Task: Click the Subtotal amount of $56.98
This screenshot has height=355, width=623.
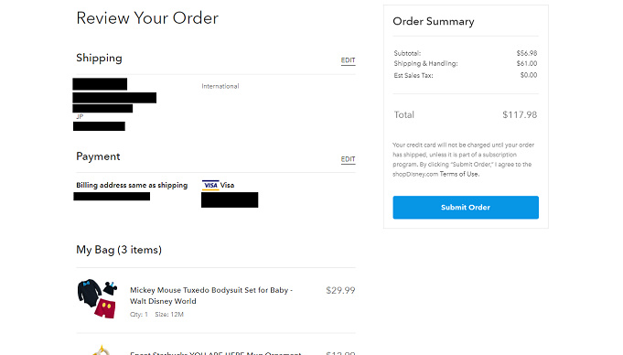Action: (527, 53)
